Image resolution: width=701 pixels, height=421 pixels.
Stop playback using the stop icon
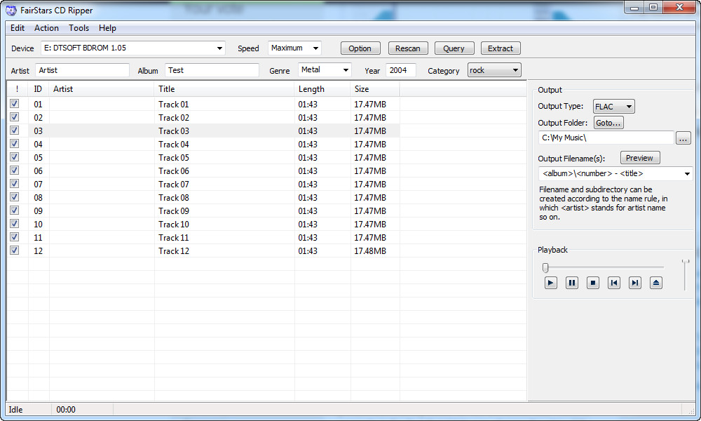pos(592,283)
